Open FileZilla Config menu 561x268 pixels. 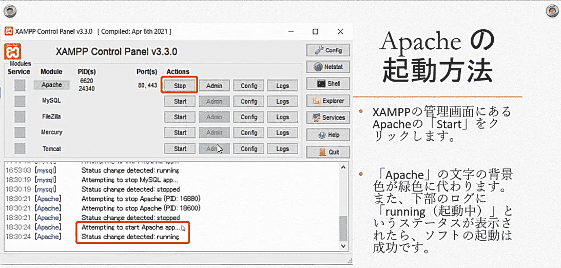click(x=249, y=117)
